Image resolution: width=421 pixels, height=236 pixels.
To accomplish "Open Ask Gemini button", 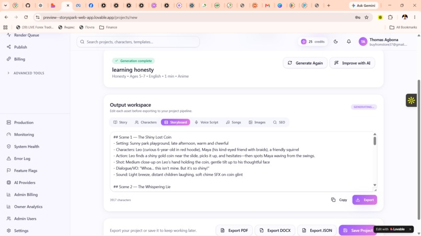I will [364, 5].
